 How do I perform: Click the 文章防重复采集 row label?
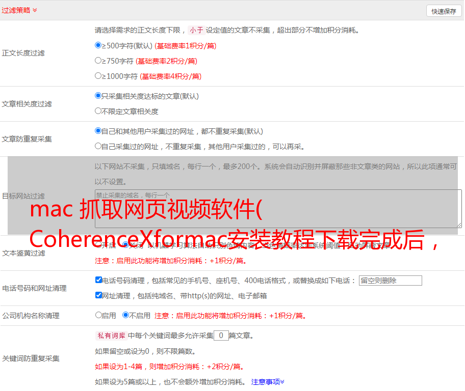click(27, 139)
